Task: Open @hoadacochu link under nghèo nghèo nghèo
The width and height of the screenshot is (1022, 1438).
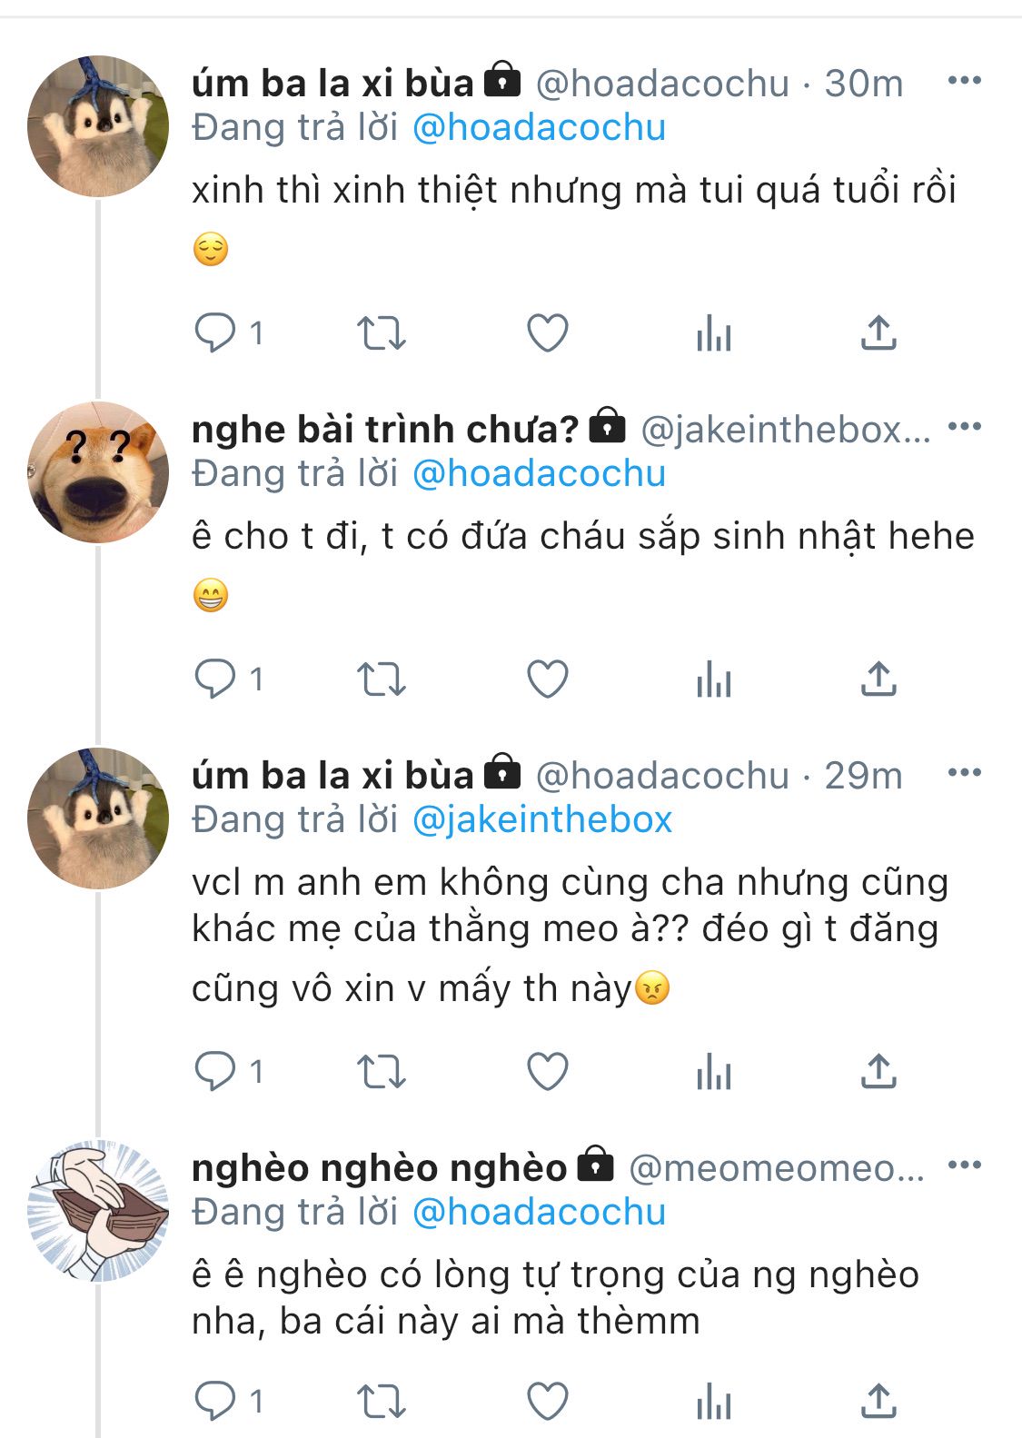Action: click(540, 1213)
